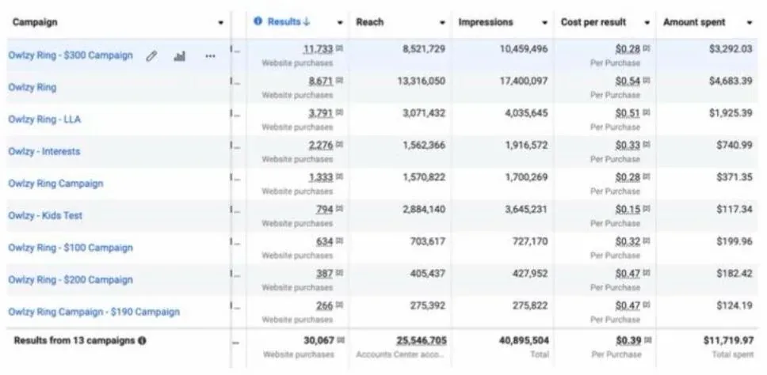Click the info icon beside Results header
Viewport: 767px width, 375px height.
[258, 21]
